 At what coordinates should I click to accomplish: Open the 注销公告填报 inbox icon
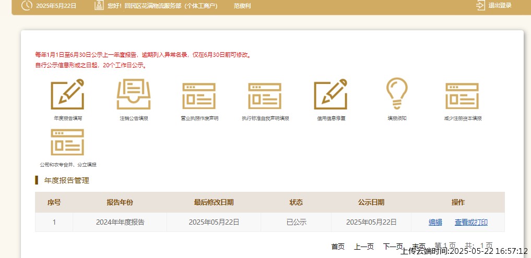(134, 94)
